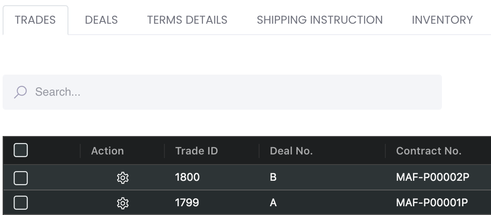Select contract MAF-P00001P cell
This screenshot has height=215, width=491.
tap(432, 202)
